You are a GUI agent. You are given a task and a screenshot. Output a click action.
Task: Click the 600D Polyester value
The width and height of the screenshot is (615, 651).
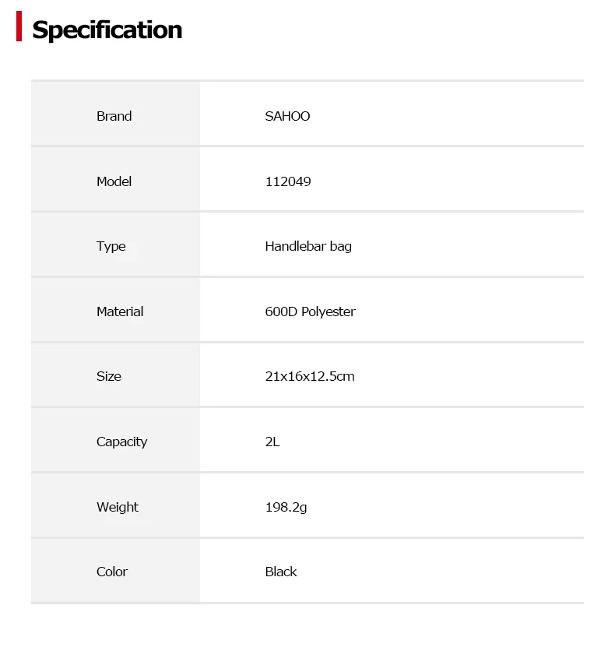pos(311,311)
